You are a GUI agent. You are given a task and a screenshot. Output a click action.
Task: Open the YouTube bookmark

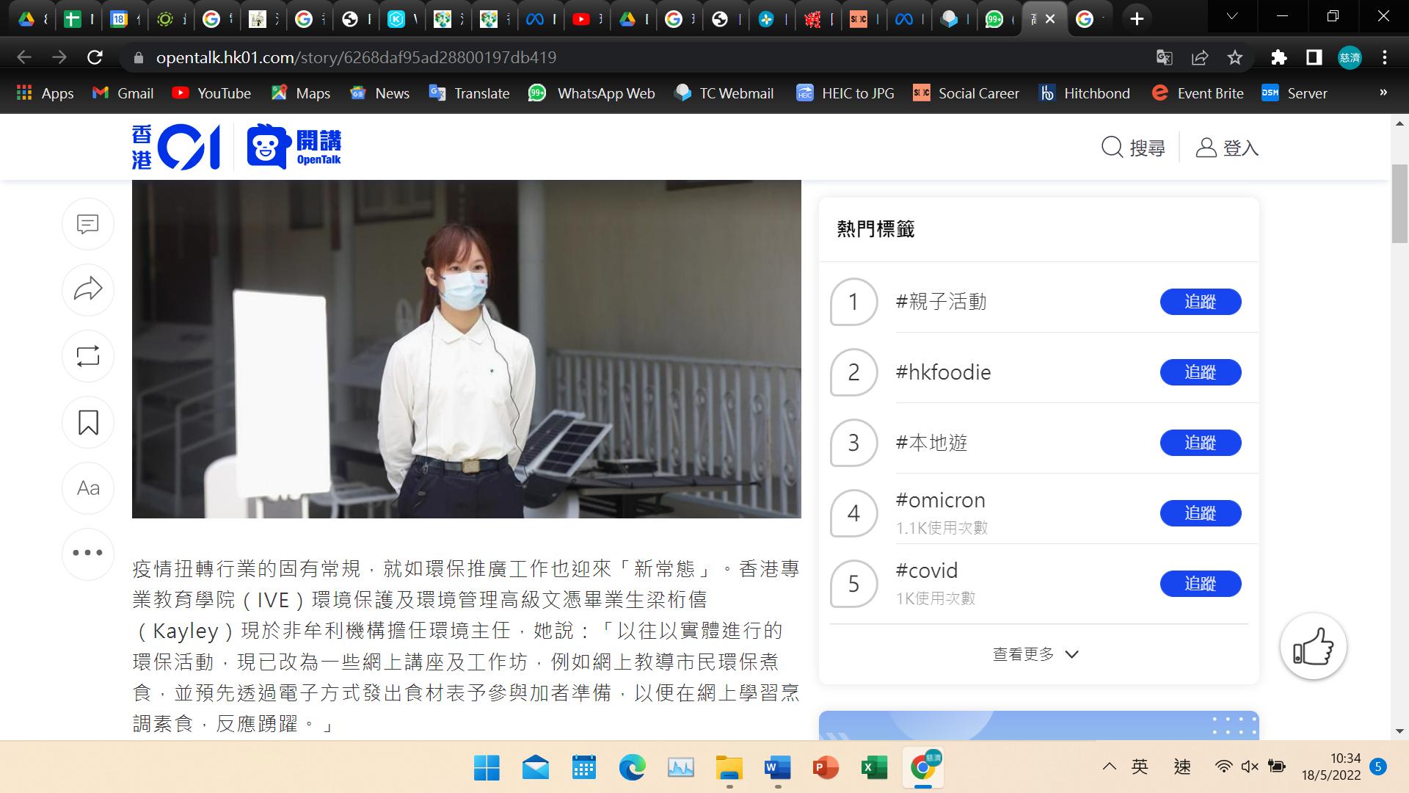point(211,93)
